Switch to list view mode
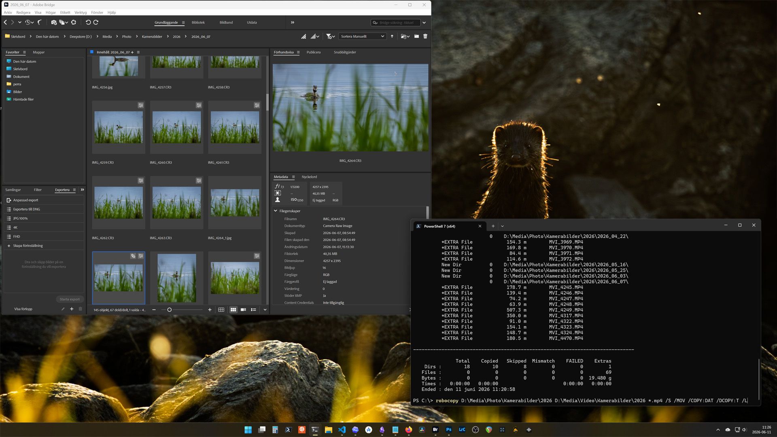 (253, 310)
